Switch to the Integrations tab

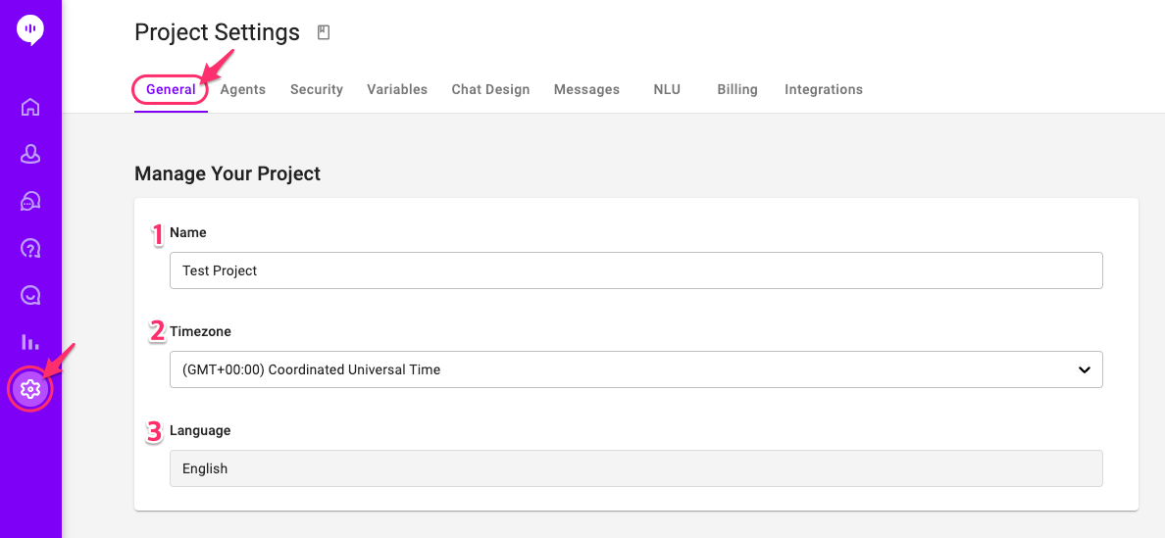coord(824,89)
